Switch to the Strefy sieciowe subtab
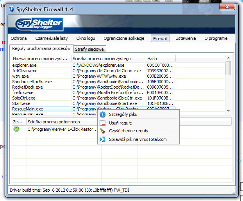This screenshot has width=243, height=201. (89, 49)
